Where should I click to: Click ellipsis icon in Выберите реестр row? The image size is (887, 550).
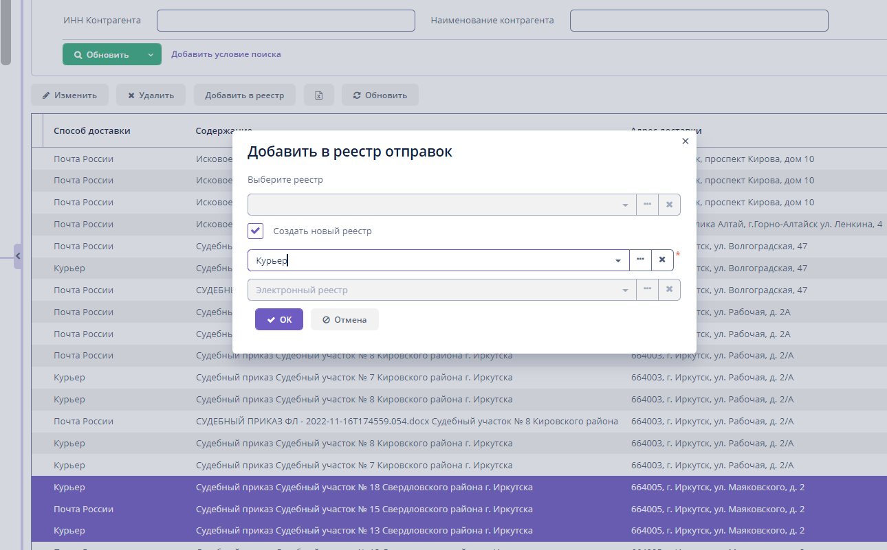[647, 205]
